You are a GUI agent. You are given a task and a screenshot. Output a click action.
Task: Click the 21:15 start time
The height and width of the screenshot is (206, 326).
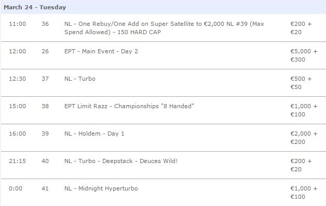tap(18, 161)
